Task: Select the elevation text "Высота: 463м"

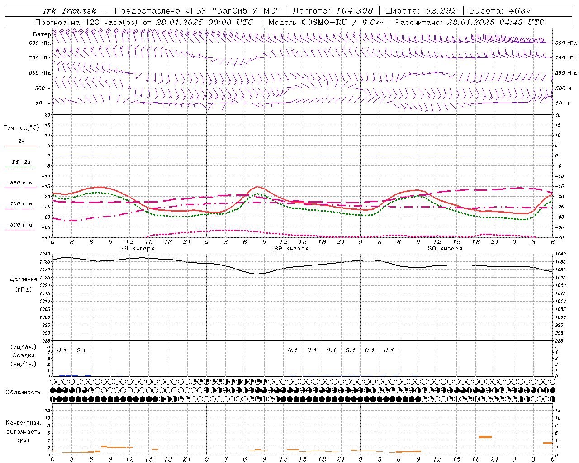Action: pyautogui.click(x=500, y=11)
